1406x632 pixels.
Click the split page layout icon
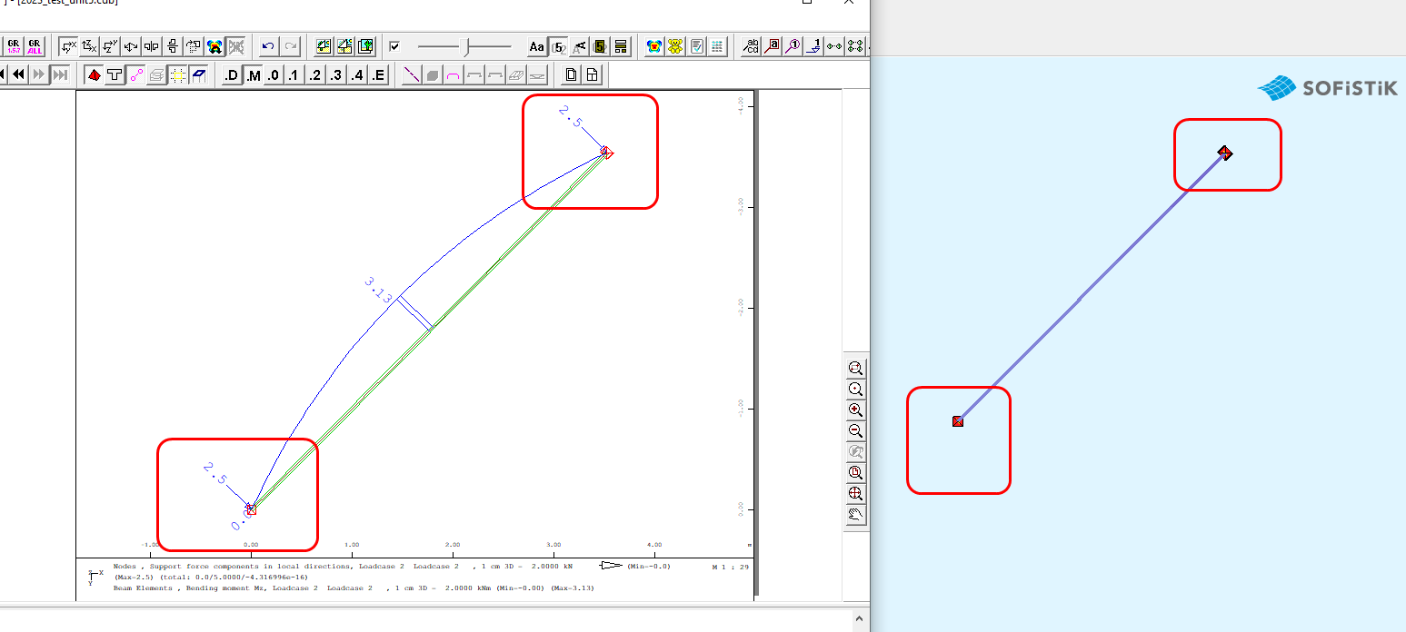pyautogui.click(x=593, y=74)
